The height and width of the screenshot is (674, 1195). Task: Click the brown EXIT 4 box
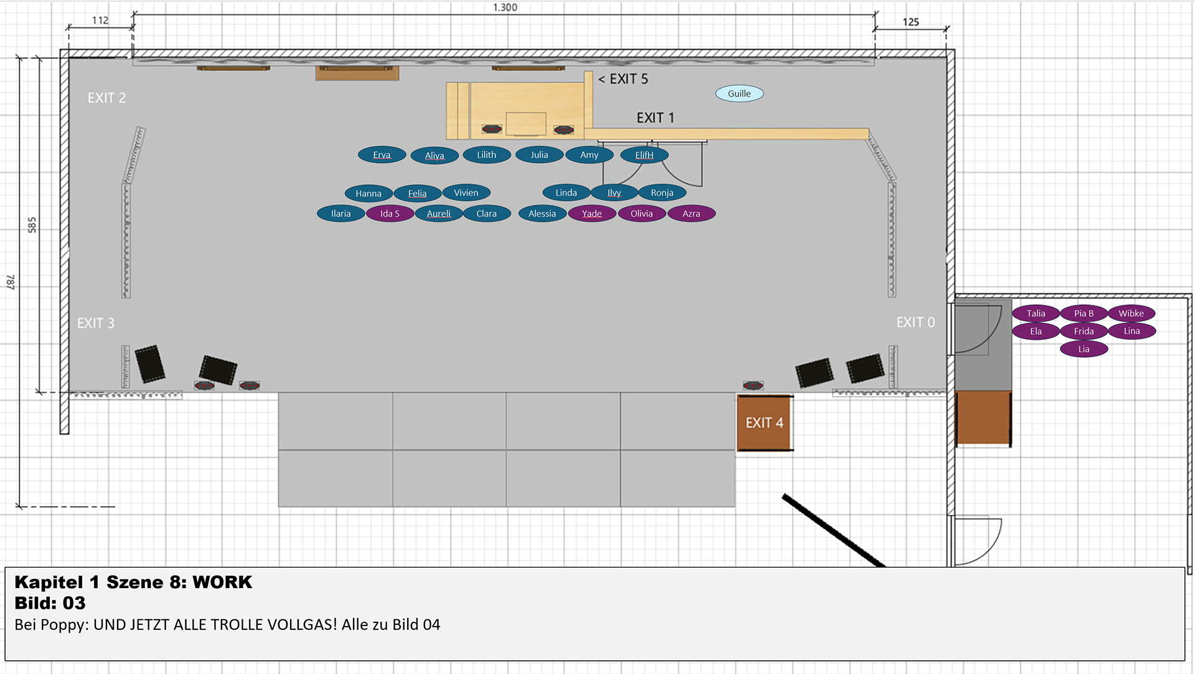click(764, 423)
